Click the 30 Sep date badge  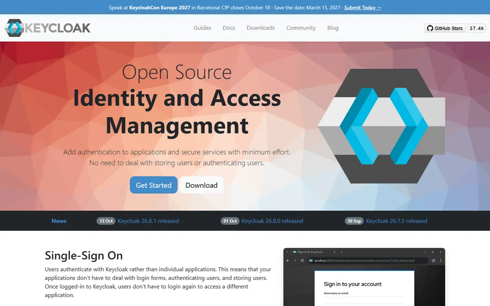[354, 221]
